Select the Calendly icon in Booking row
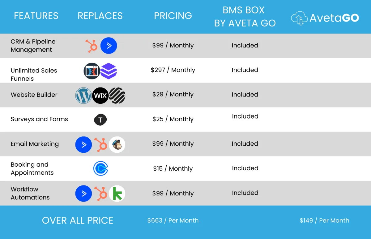 pos(100,169)
